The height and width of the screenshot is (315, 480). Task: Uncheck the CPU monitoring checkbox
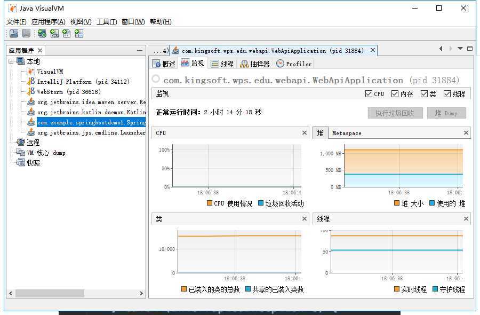point(369,94)
